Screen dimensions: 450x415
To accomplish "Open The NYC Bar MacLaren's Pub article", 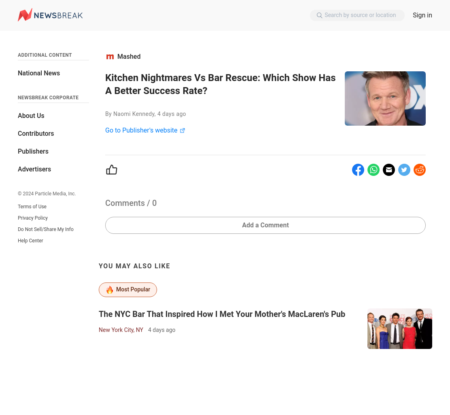I will click(x=222, y=314).
